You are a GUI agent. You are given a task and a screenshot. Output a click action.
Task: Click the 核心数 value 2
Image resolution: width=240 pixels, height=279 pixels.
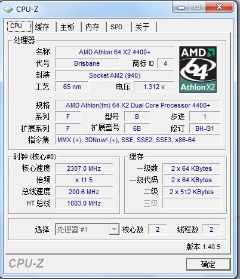(158, 229)
